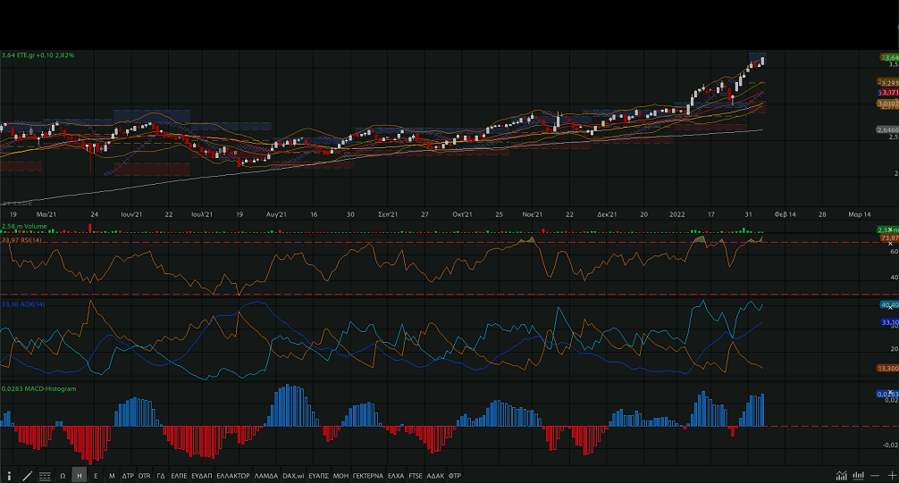Select the line drawing tool

(27, 476)
